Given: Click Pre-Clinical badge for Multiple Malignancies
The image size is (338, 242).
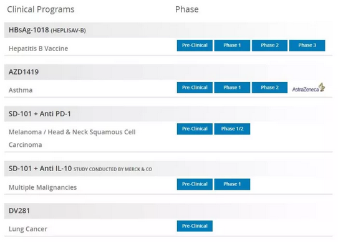Looking at the screenshot, I should click(x=195, y=184).
